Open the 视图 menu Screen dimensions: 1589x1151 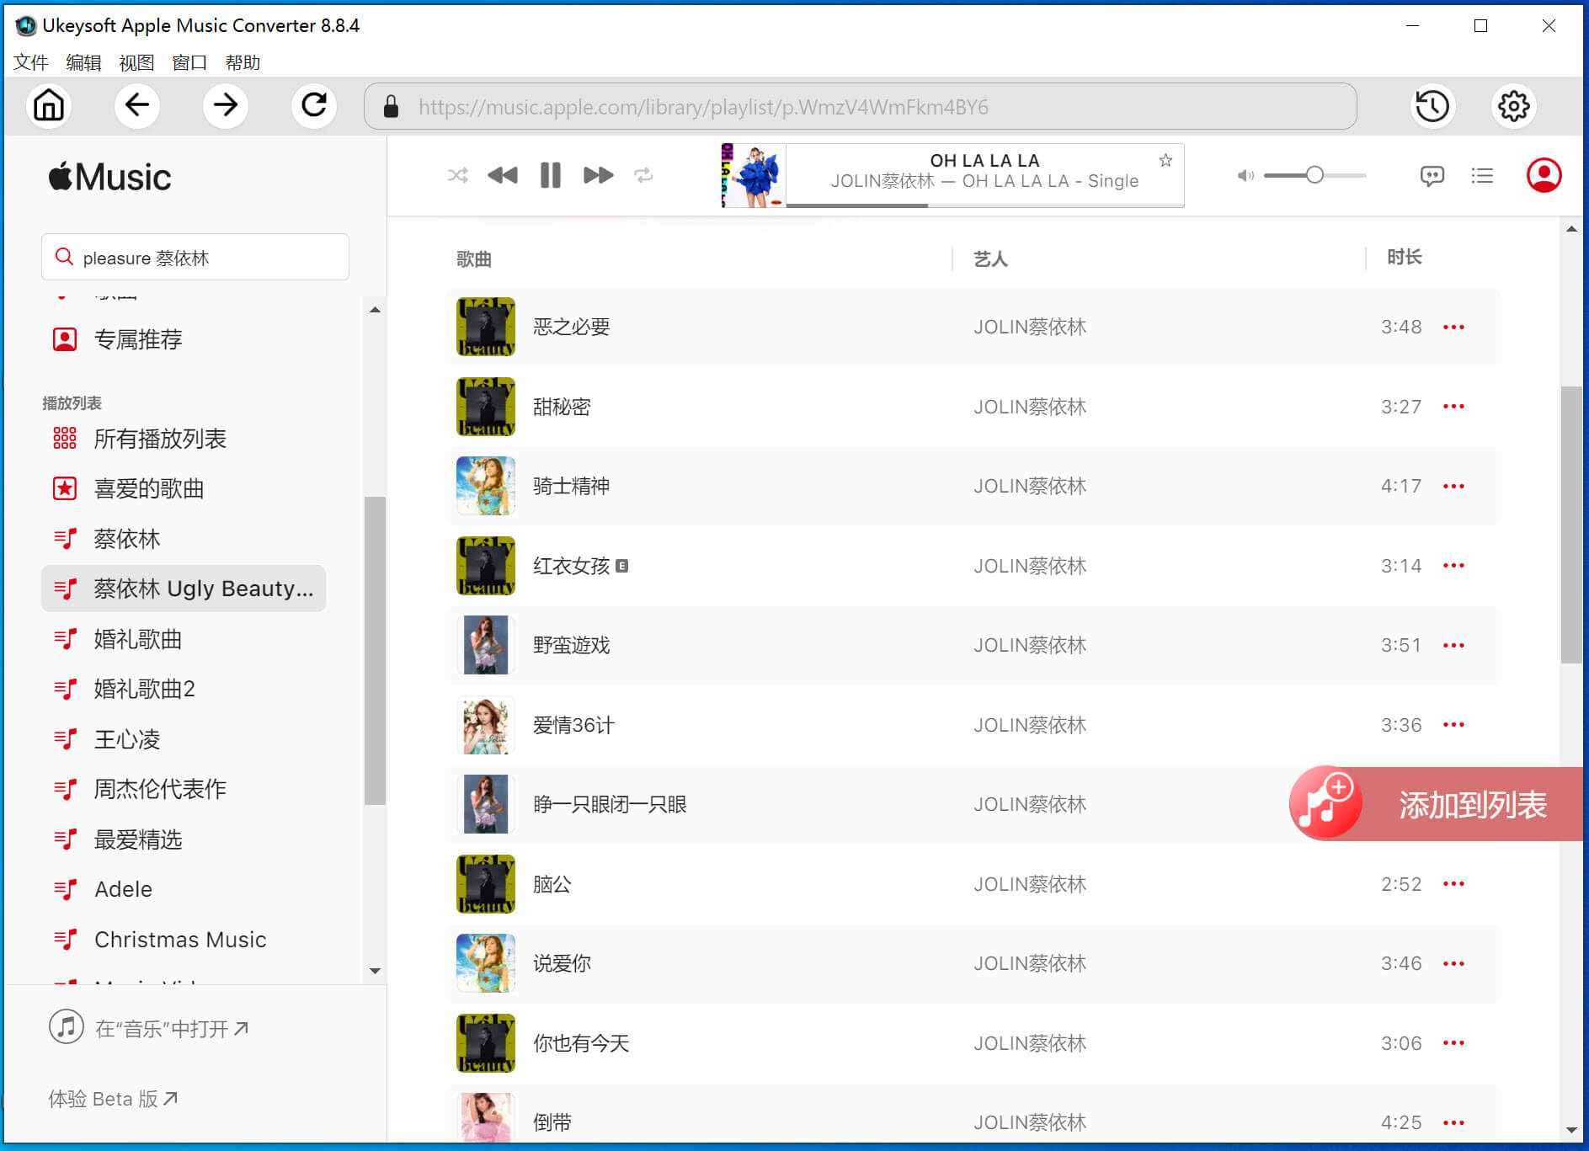[136, 62]
